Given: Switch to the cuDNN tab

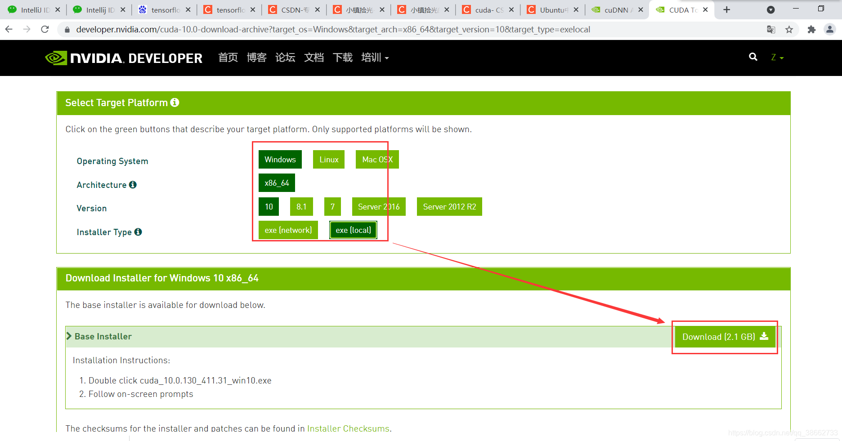Looking at the screenshot, I should coord(617,10).
